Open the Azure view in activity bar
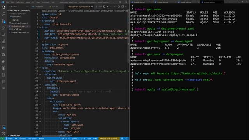 pyautogui.click(x=4, y=48)
